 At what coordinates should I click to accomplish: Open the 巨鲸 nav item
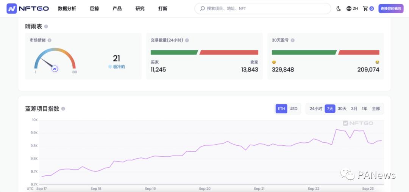94,8
